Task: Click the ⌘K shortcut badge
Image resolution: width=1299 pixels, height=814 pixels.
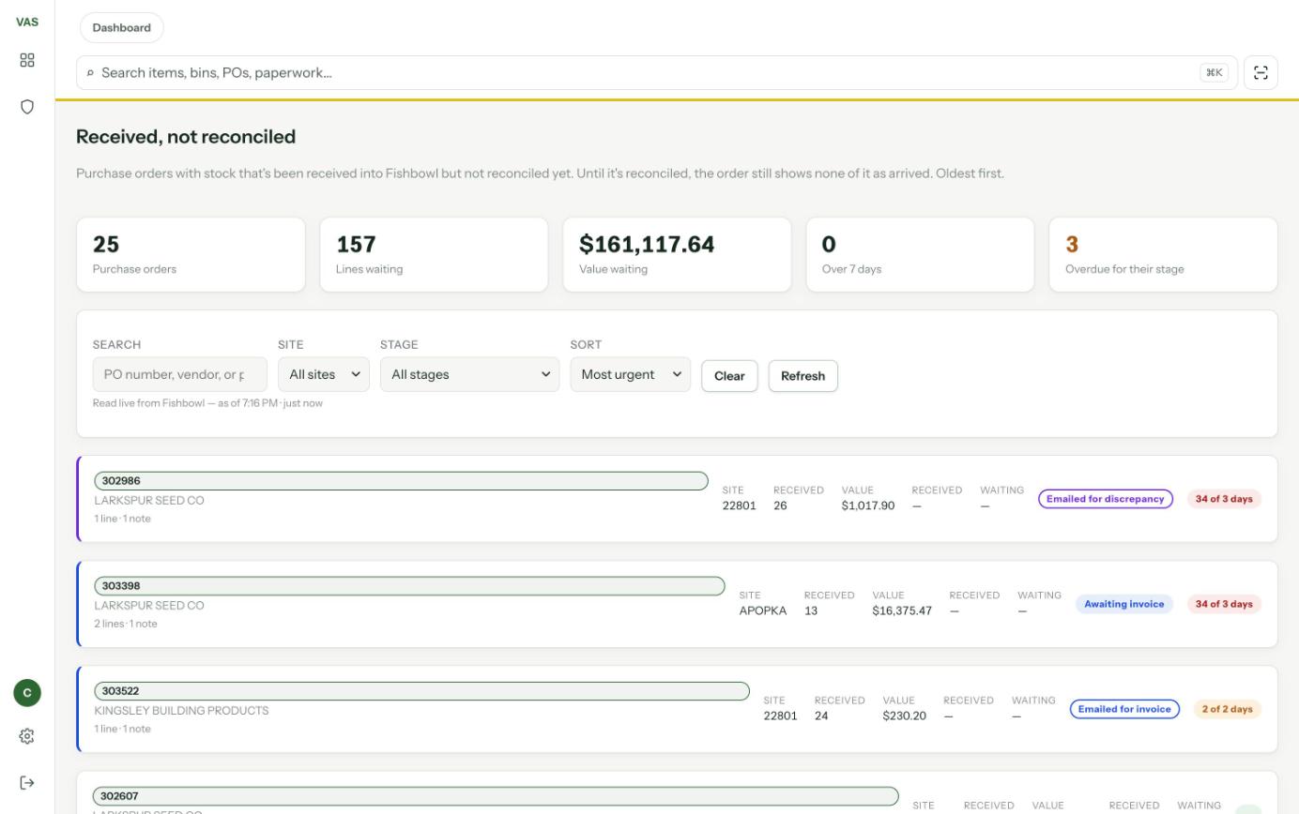Action: pos(1214,73)
